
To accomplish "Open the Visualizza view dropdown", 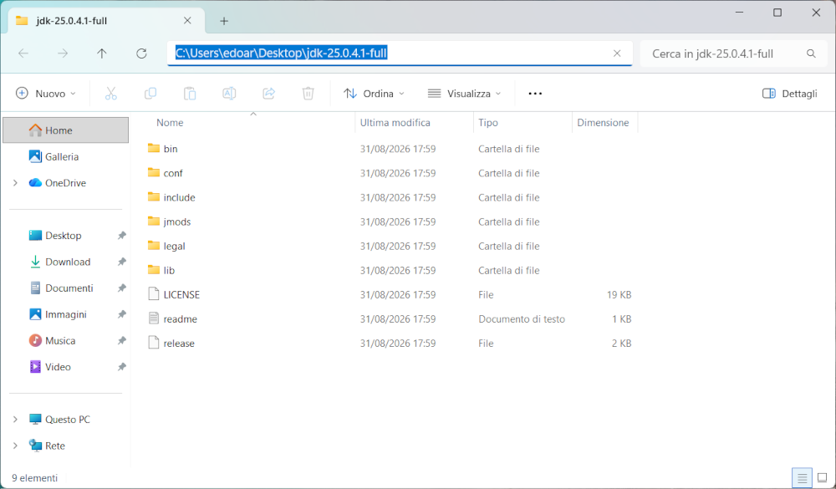I will coord(464,94).
